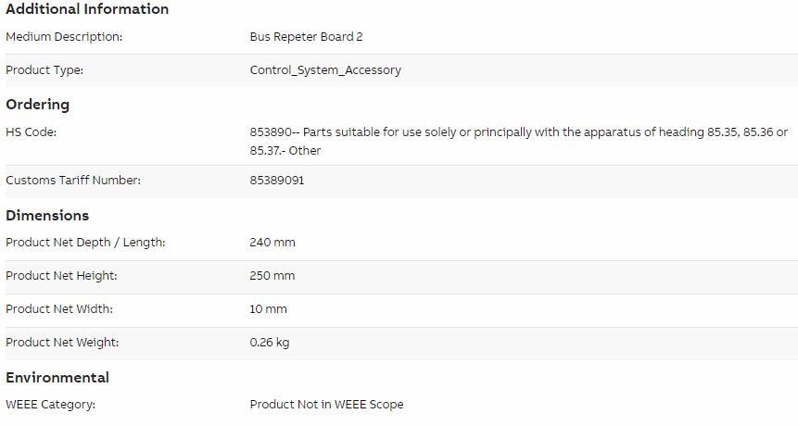Select the 250 mm height value

pos(272,276)
